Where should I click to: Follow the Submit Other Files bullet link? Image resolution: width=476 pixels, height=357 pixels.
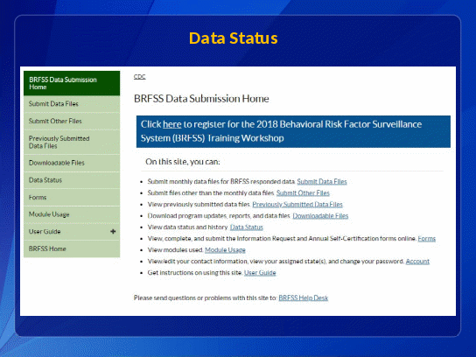[303, 193]
